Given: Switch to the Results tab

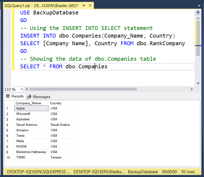Looking at the screenshot, I should [15, 96].
